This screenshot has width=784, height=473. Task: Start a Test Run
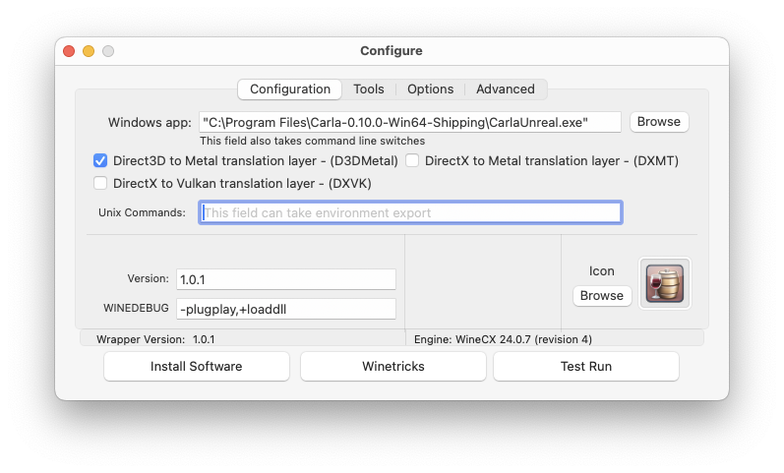point(585,366)
